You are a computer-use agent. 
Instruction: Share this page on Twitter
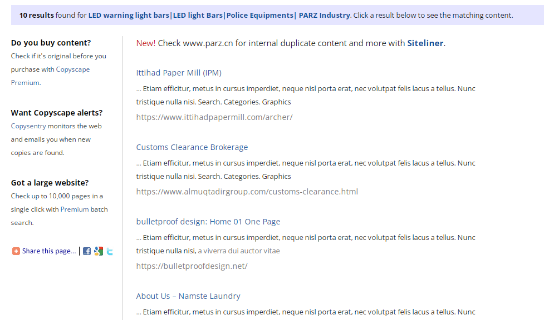tap(110, 251)
